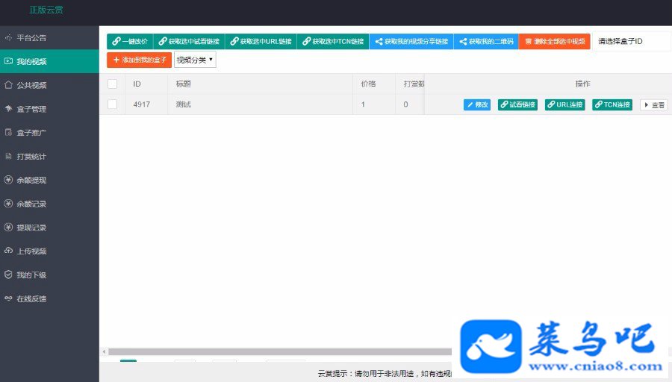
Task: Select 我的视频 sidebar item
Action: click(49, 61)
